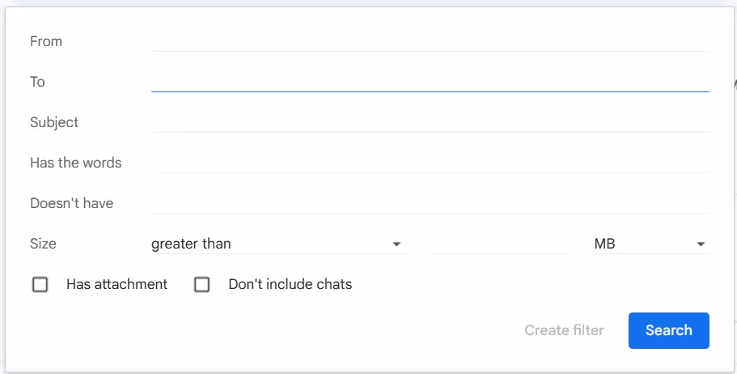Click the 'From' field label
The width and height of the screenshot is (737, 374).
[x=46, y=41]
